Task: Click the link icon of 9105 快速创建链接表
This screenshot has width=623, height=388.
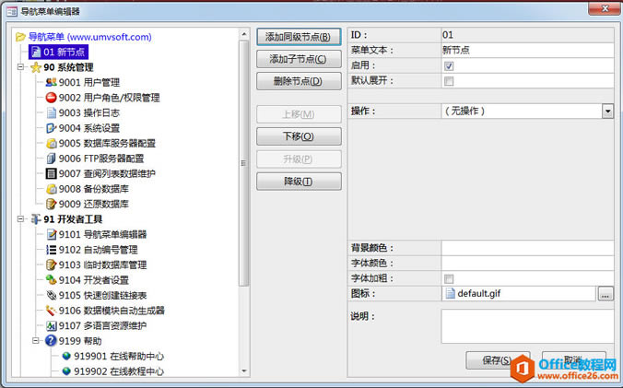Action: coord(52,295)
